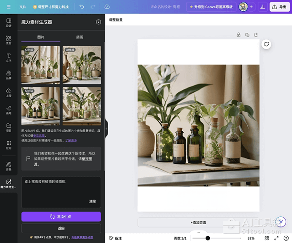The image size is (292, 243).
Task: Toggle fullscreen mode in bottom bar
Action: pyautogui.click(x=276, y=238)
